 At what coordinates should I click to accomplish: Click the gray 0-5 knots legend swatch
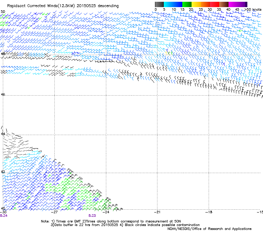click(159, 4)
